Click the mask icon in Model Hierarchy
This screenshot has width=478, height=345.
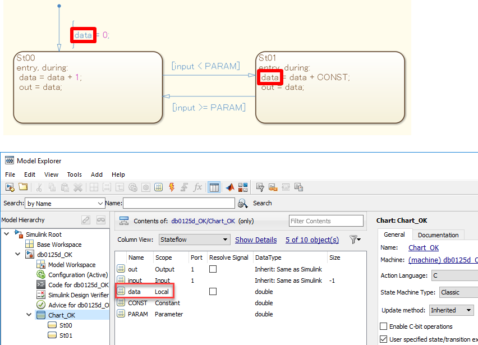click(101, 220)
